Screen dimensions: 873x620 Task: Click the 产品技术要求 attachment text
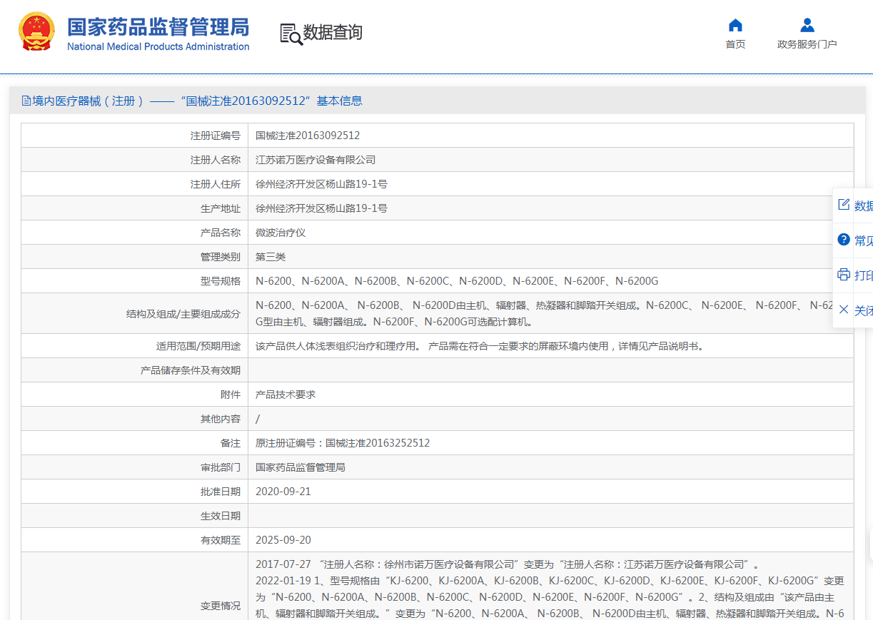coord(286,395)
